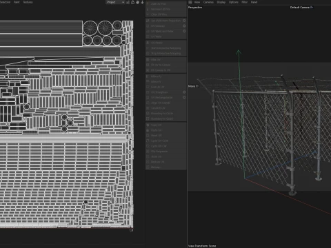Open the Paint menu in UV editor
The image size is (331, 248).
pyautogui.click(x=17, y=2)
